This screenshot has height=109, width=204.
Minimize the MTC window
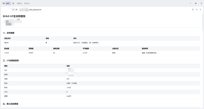(190, 3)
